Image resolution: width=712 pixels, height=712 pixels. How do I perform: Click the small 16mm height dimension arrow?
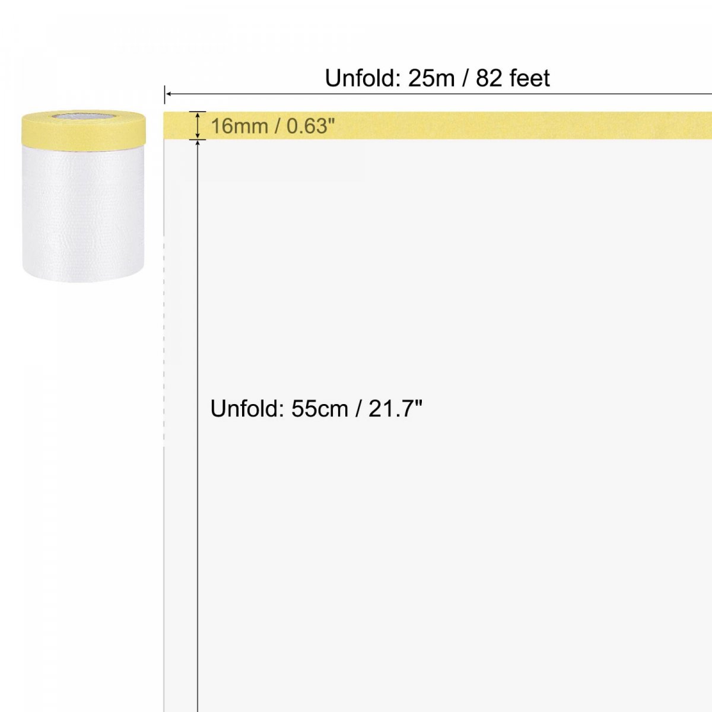pyautogui.click(x=198, y=126)
